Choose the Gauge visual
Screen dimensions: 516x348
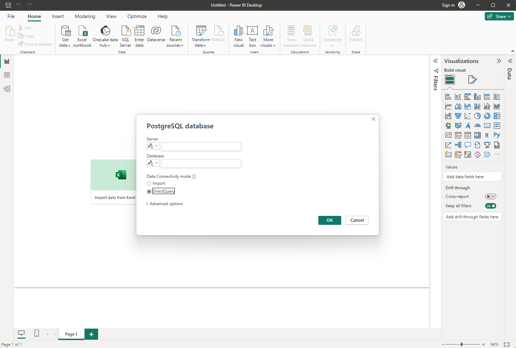coord(478,126)
